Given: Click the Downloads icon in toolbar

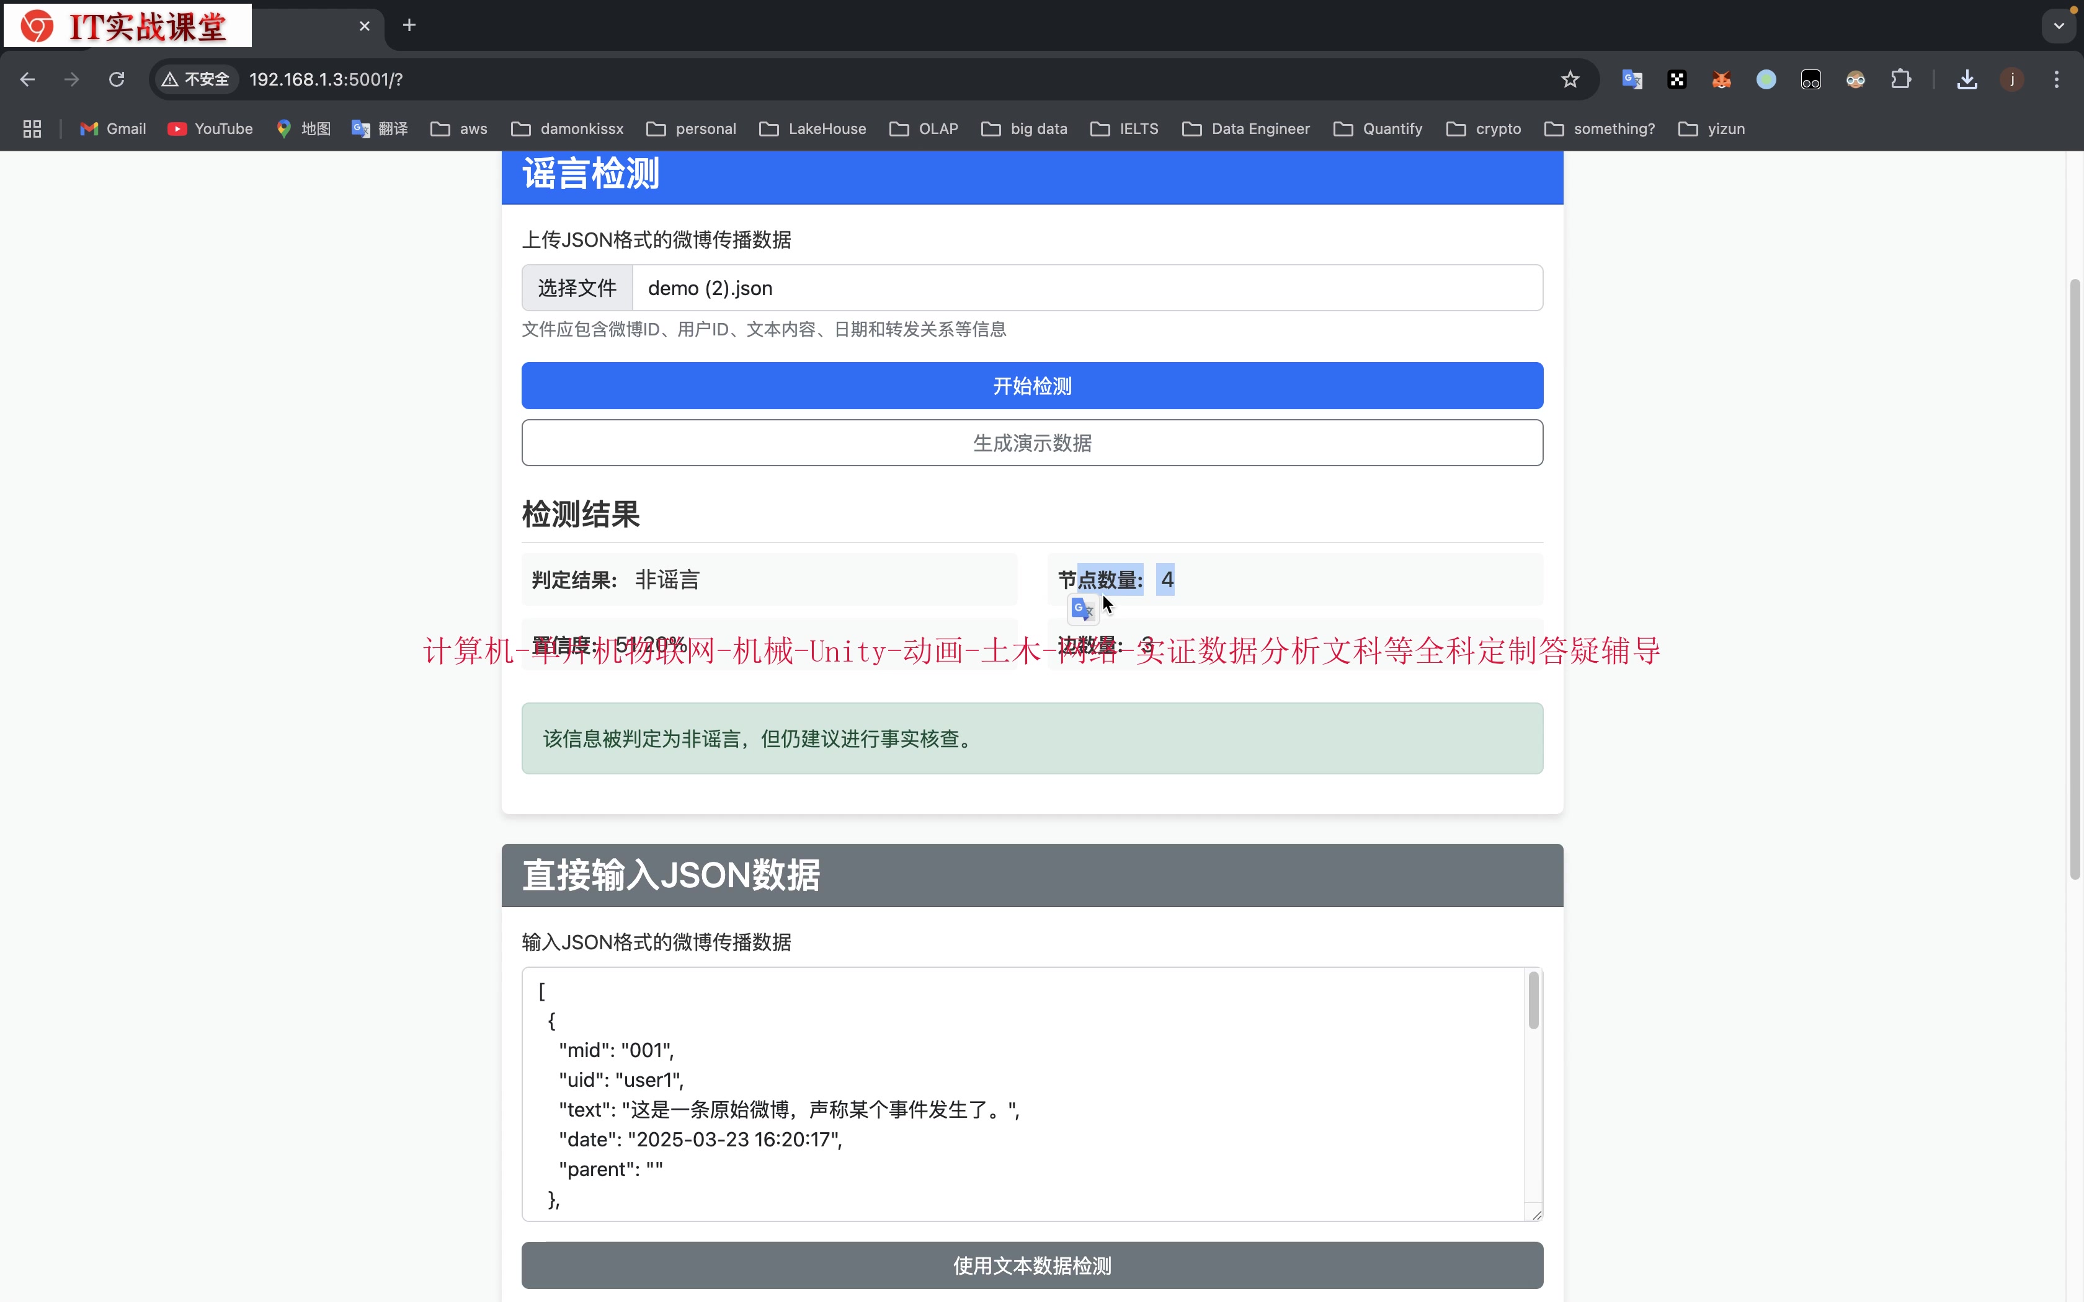Looking at the screenshot, I should coord(1967,79).
